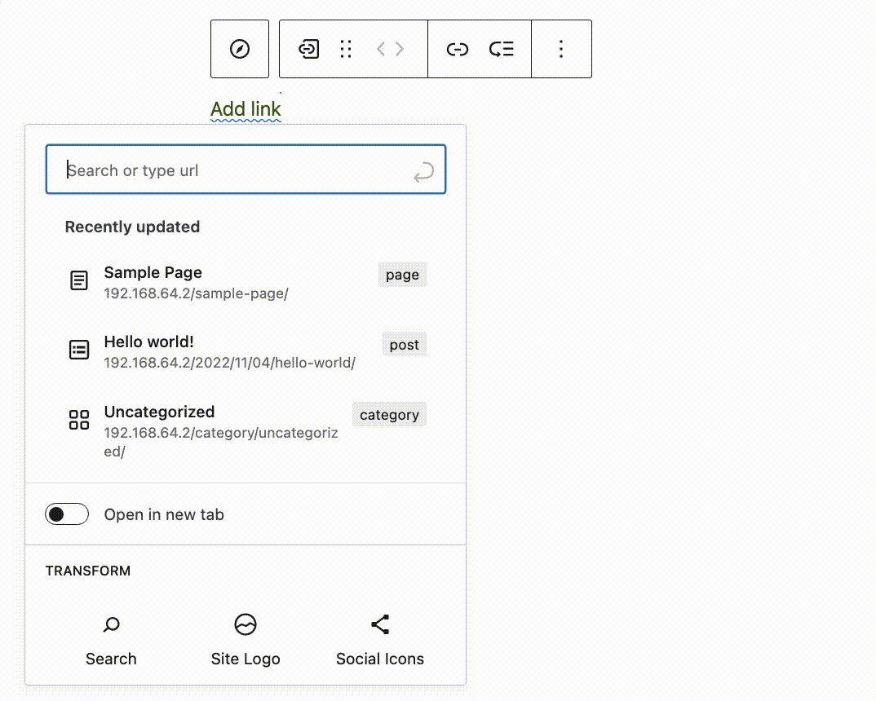
Task: Select the link icon in the toolbar
Action: (458, 49)
